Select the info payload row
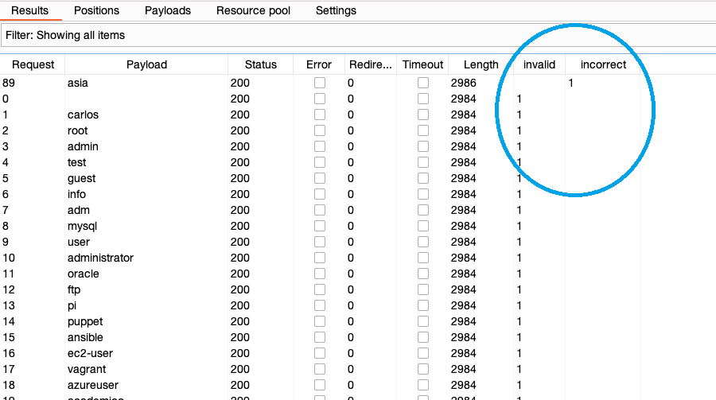 coord(358,194)
